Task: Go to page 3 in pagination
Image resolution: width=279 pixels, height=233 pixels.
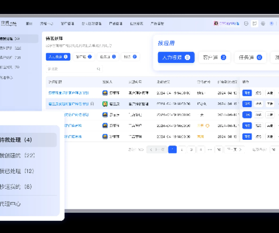Action: coord(192,150)
